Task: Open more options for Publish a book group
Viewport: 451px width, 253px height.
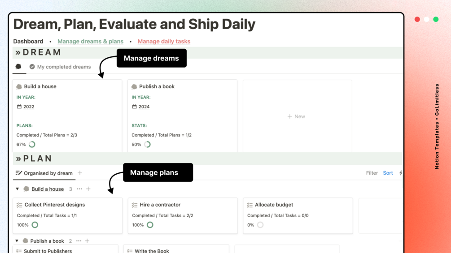Action: tap(79, 241)
